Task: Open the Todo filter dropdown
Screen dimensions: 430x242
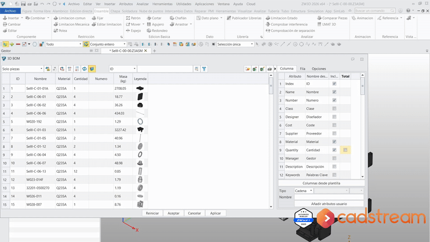Action: (x=63, y=44)
